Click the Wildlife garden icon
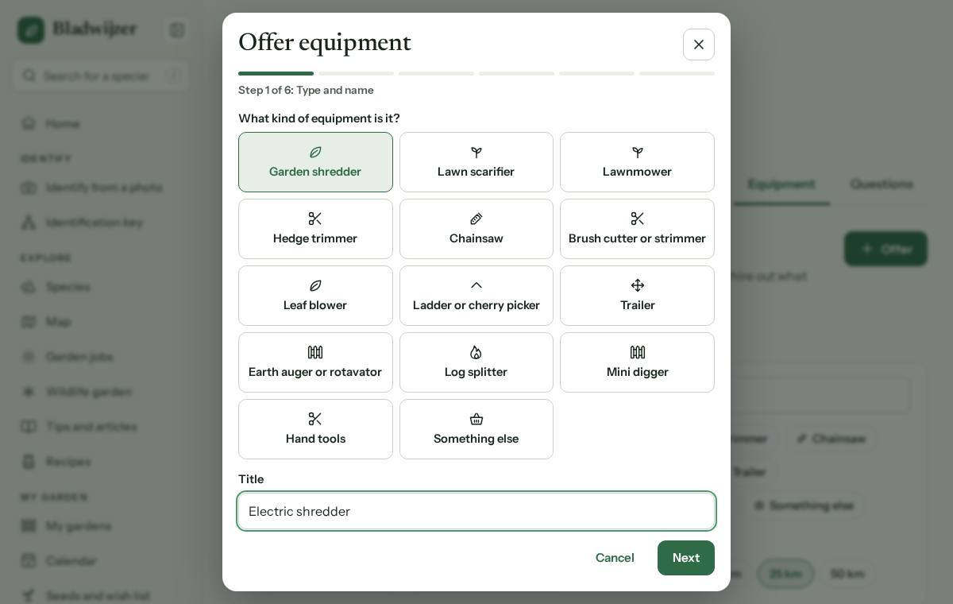Viewport: 953px width, 604px height. [29, 392]
